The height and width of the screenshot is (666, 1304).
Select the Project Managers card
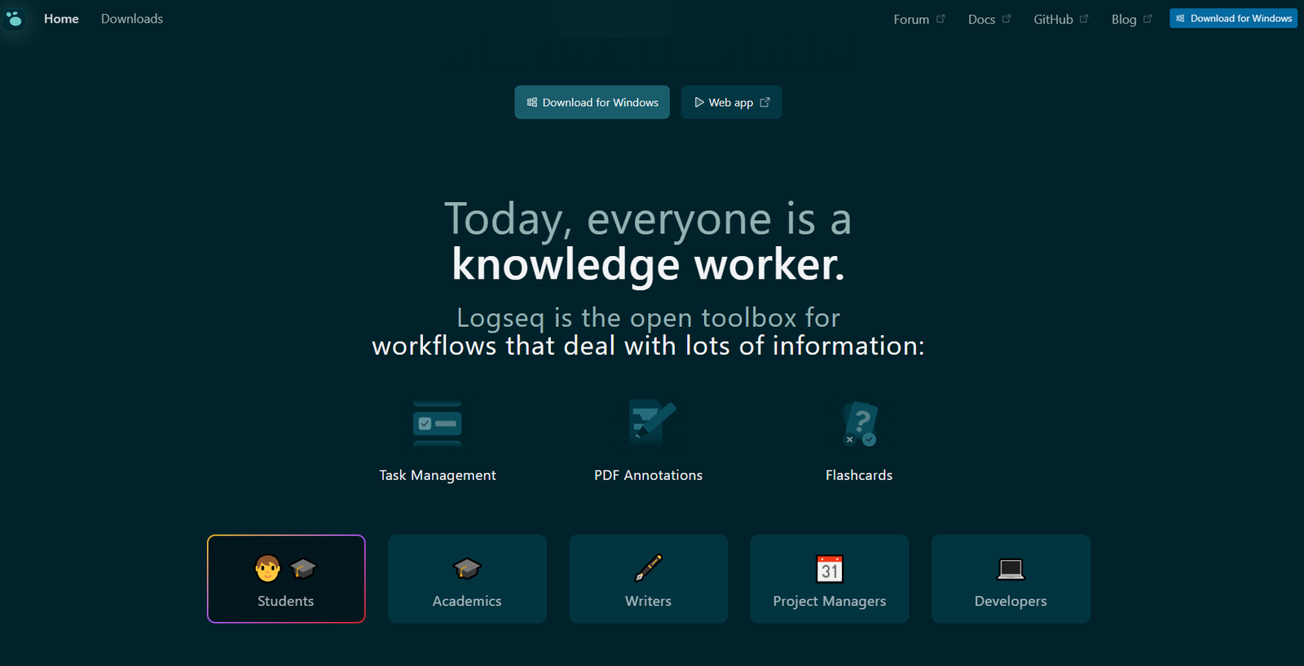pyautogui.click(x=830, y=579)
